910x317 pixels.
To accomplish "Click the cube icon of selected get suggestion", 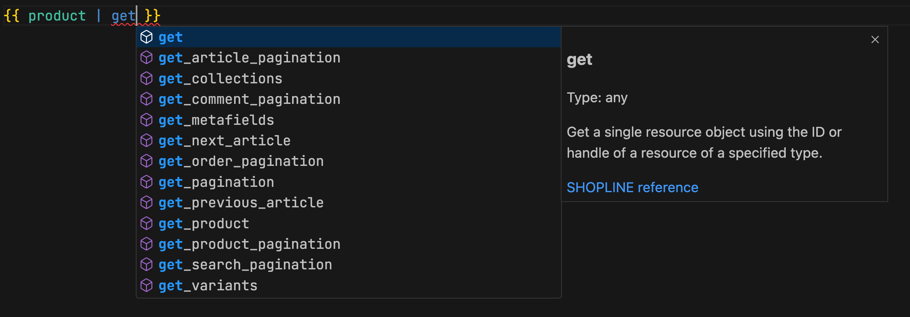I will [146, 37].
